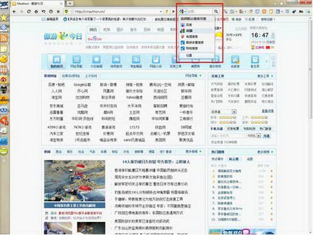Open the sidebar orange RSS feed icon

pos(4,38)
